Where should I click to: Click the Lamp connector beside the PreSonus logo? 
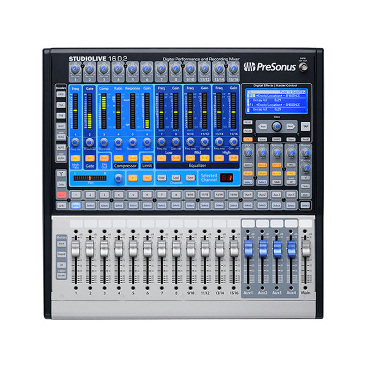click(x=303, y=67)
